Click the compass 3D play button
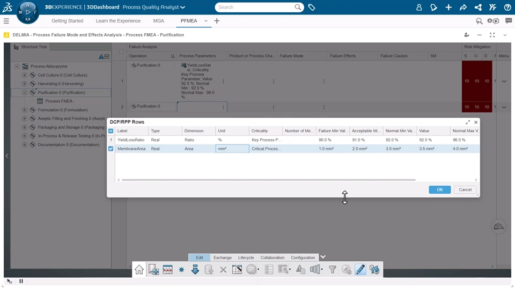 pos(28,12)
